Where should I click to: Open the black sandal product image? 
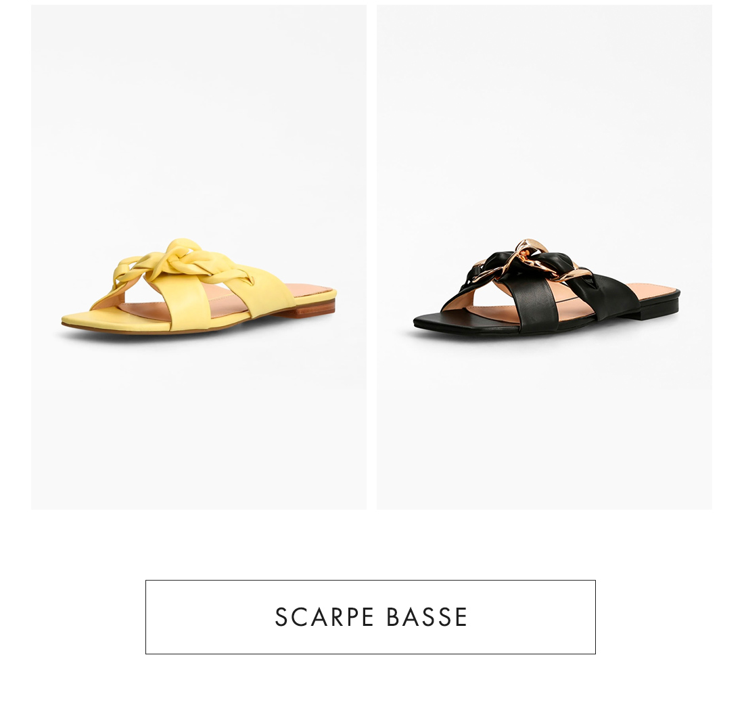click(x=544, y=257)
